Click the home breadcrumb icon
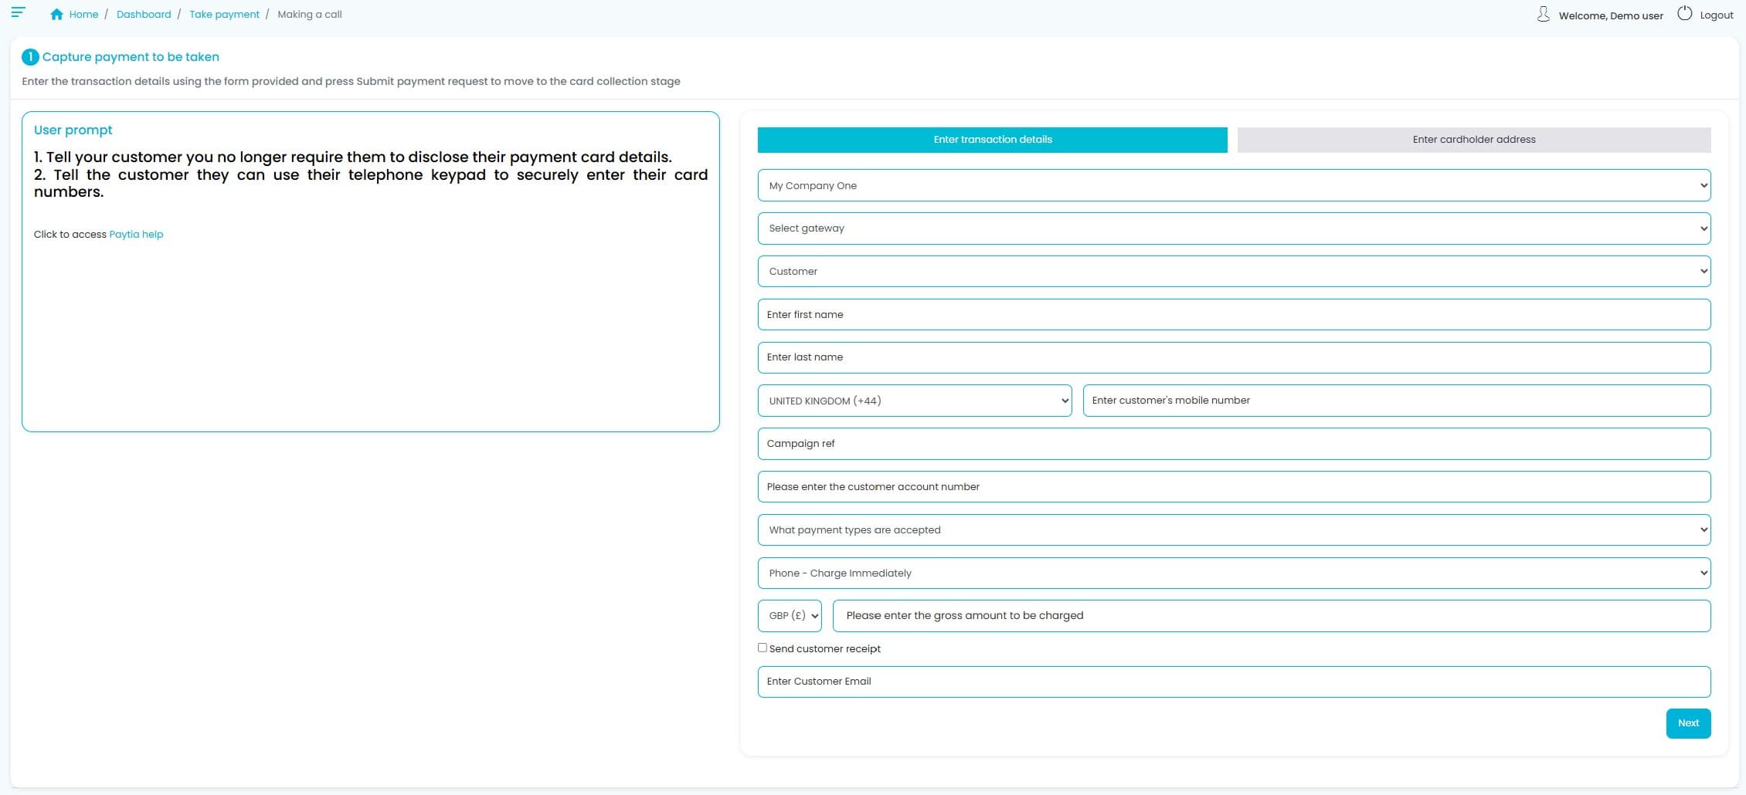Screen dimensions: 1746x795 [57, 13]
